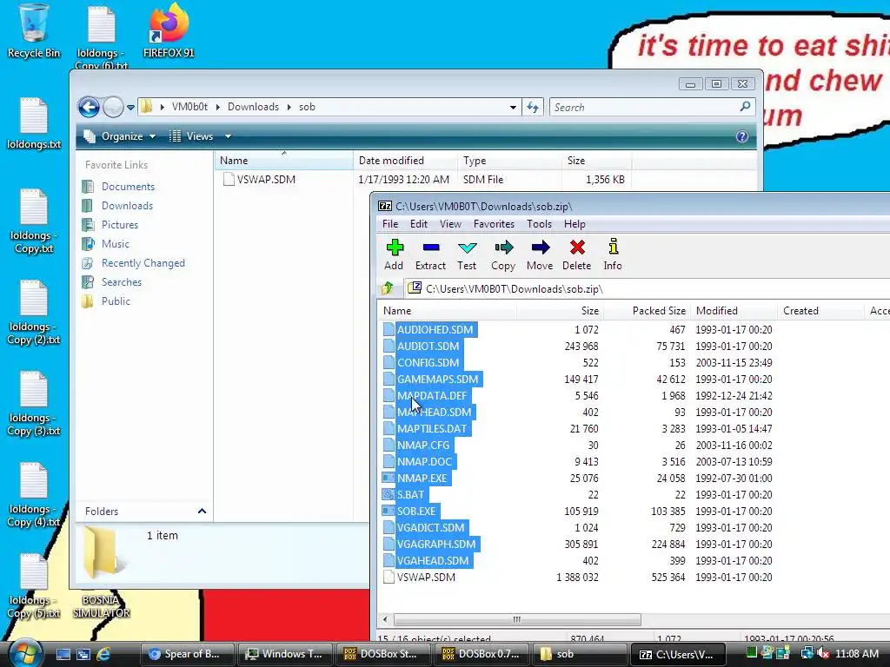Switch to DOSBox 0.7 taskbar button
This screenshot has width=890, height=667.
click(482, 654)
